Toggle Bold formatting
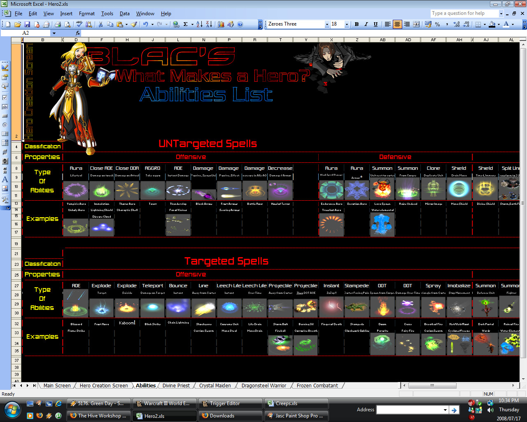Image resolution: width=527 pixels, height=422 pixels. pos(357,24)
